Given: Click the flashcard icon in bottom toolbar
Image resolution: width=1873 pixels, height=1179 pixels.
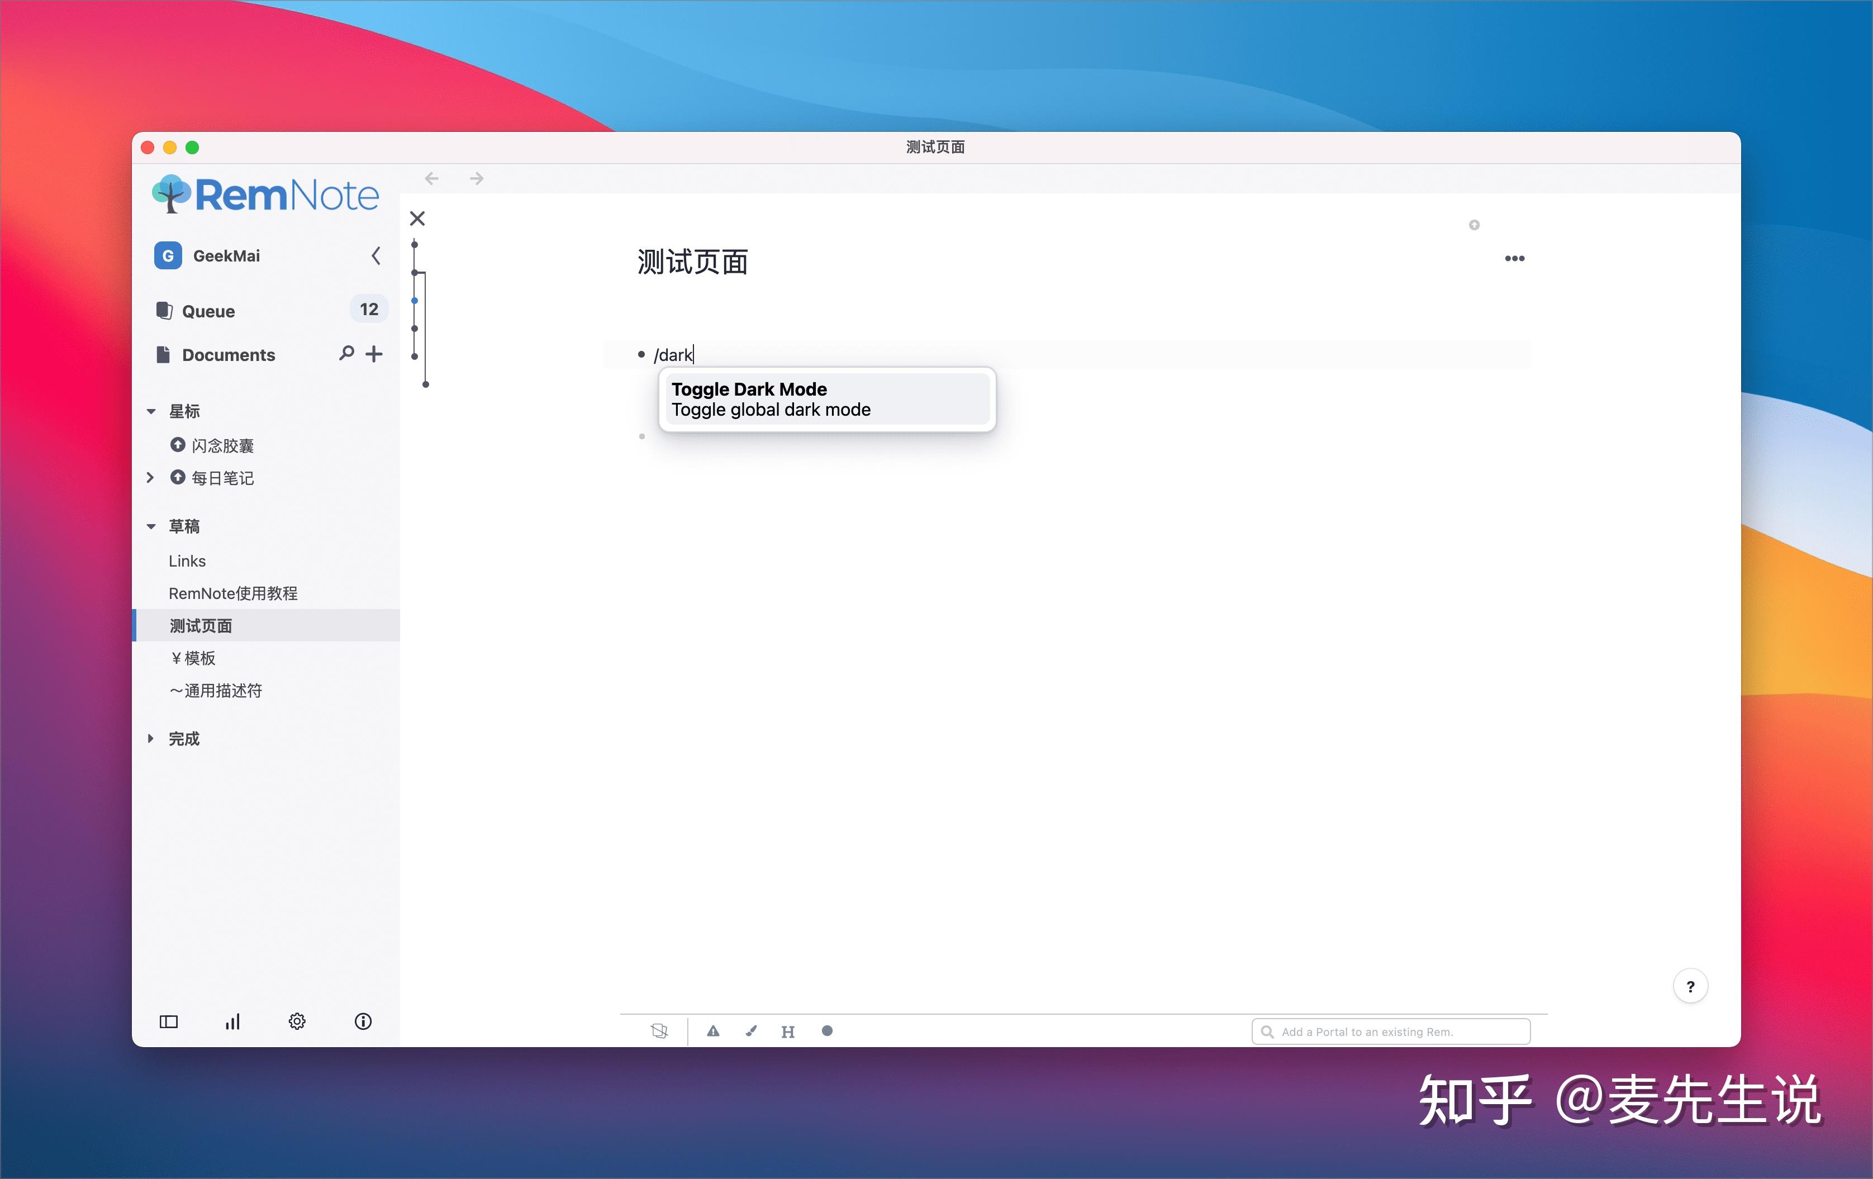Looking at the screenshot, I should click(x=659, y=1031).
